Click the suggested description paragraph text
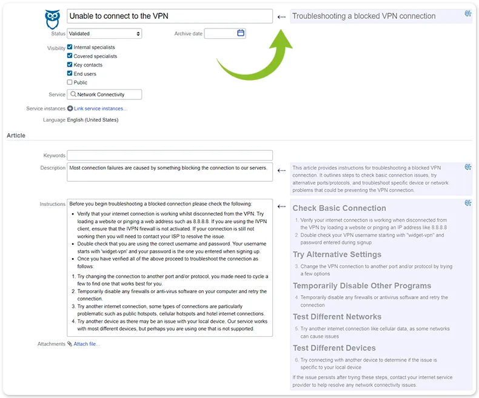The width and height of the screenshot is (479, 398). tap(370, 179)
